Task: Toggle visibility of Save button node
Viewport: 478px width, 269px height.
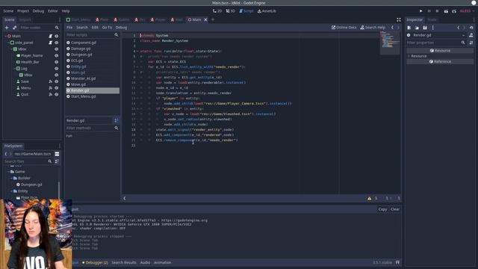Action: pyautogui.click(x=57, y=81)
